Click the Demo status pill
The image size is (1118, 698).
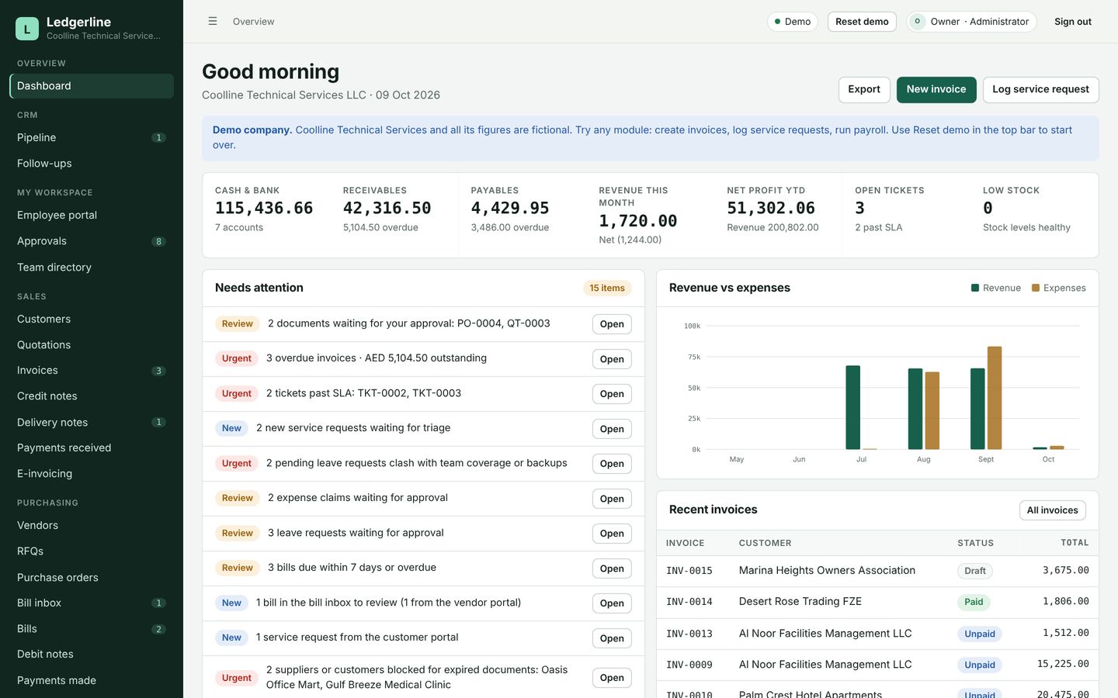click(x=793, y=22)
